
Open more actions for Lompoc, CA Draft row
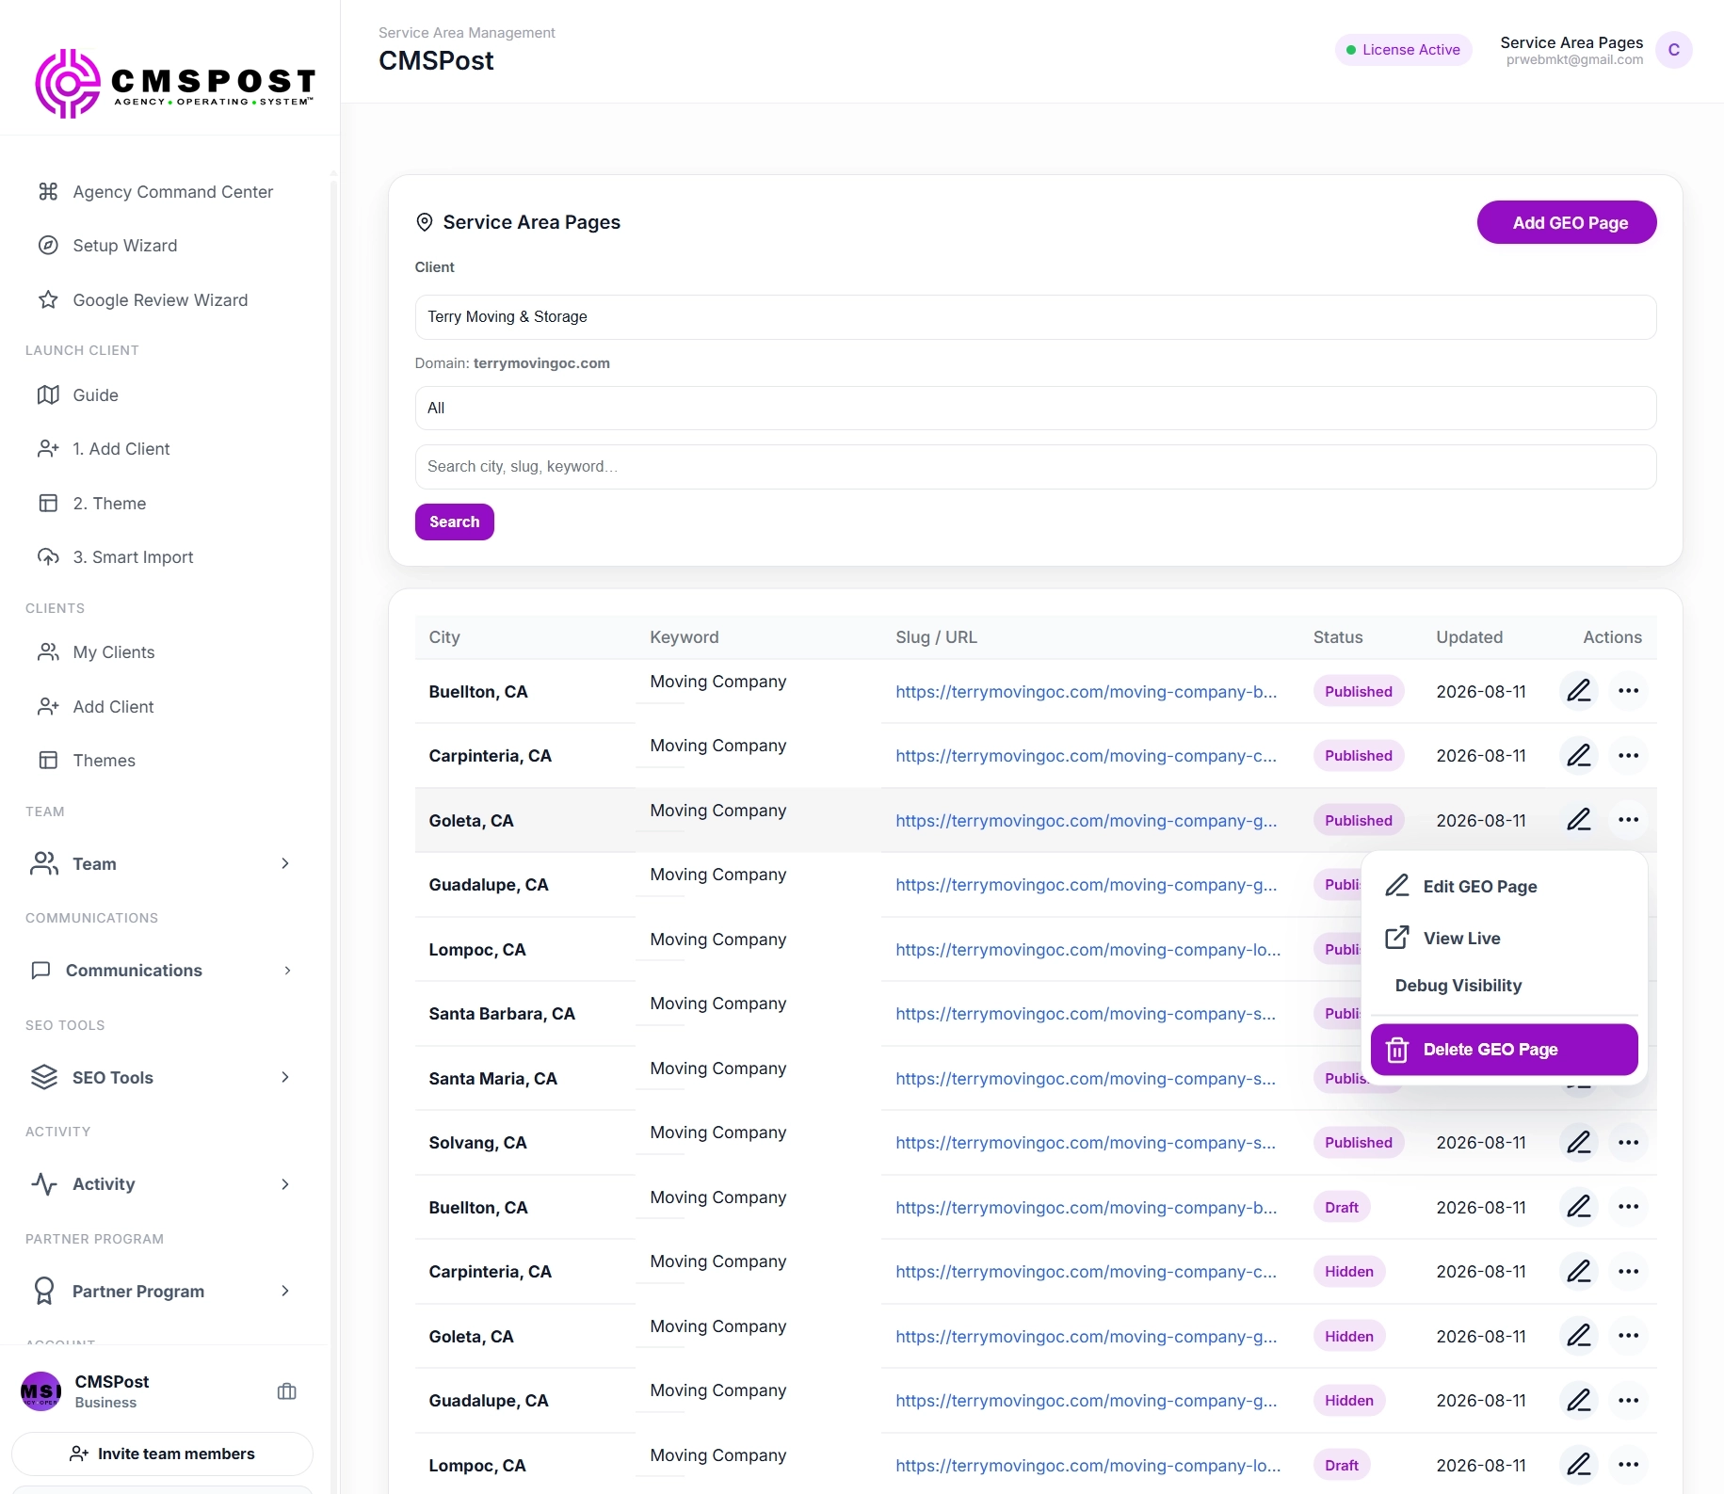coord(1629,1465)
